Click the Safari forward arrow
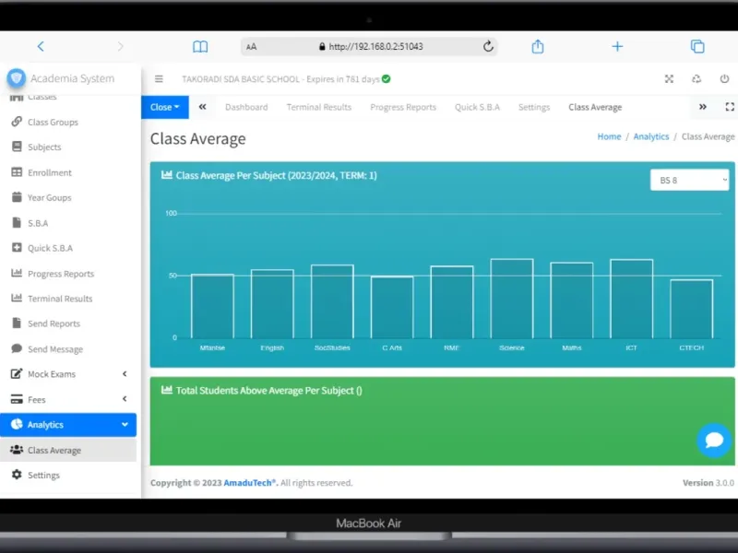The width and height of the screenshot is (738, 553). [121, 46]
